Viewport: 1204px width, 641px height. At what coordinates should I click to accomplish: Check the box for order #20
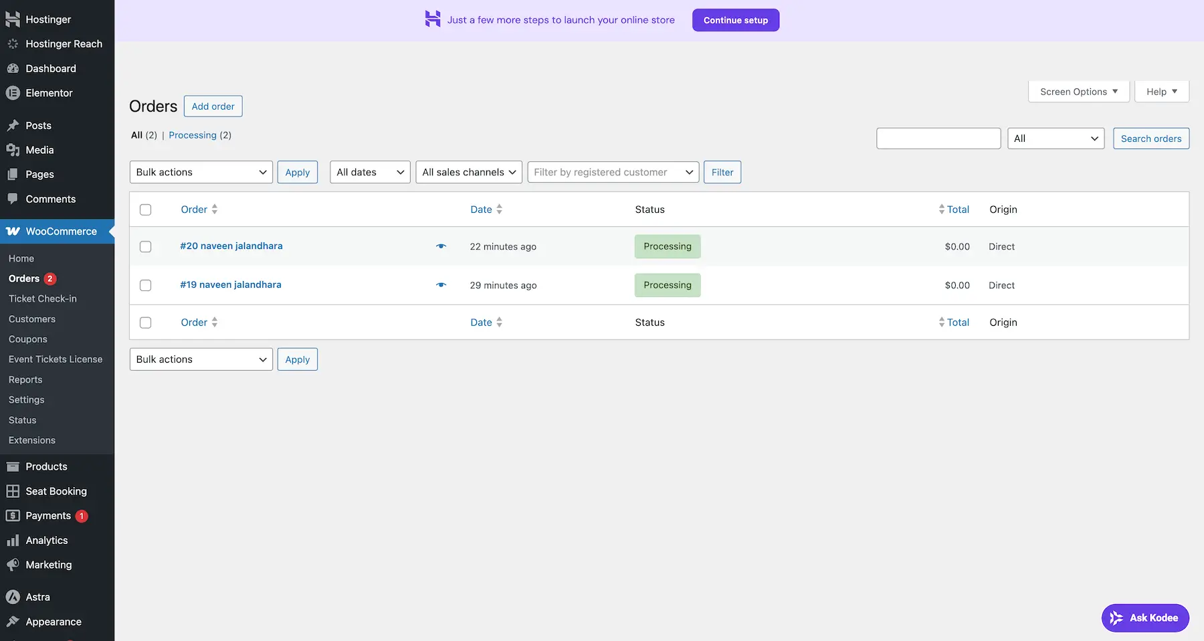[x=145, y=247]
